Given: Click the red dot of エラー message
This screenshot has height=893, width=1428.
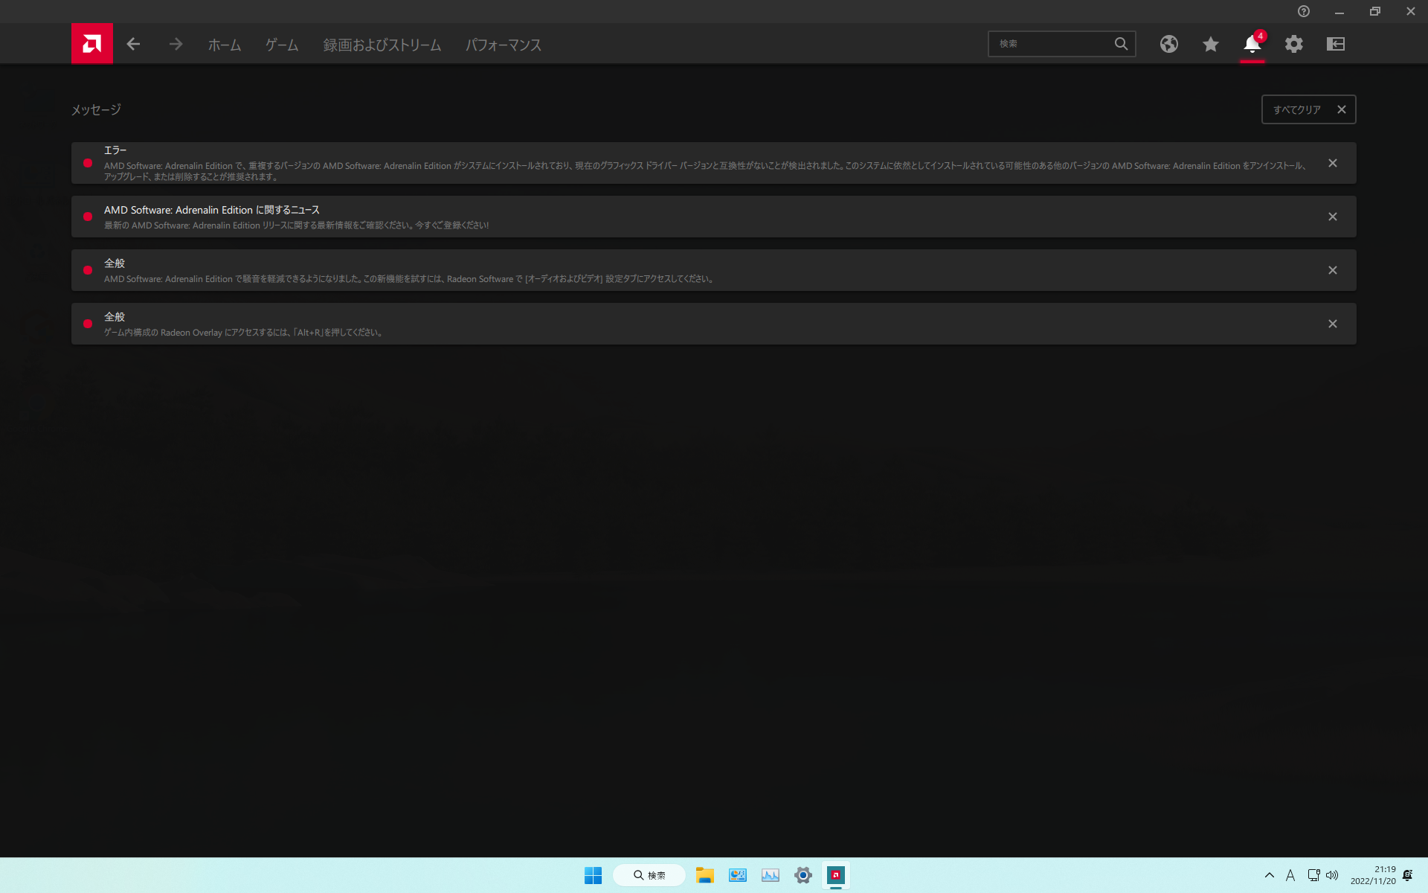Looking at the screenshot, I should (88, 163).
